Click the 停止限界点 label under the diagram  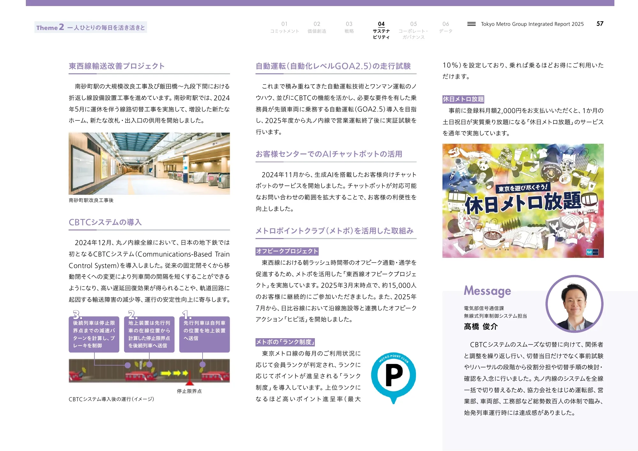click(x=189, y=391)
